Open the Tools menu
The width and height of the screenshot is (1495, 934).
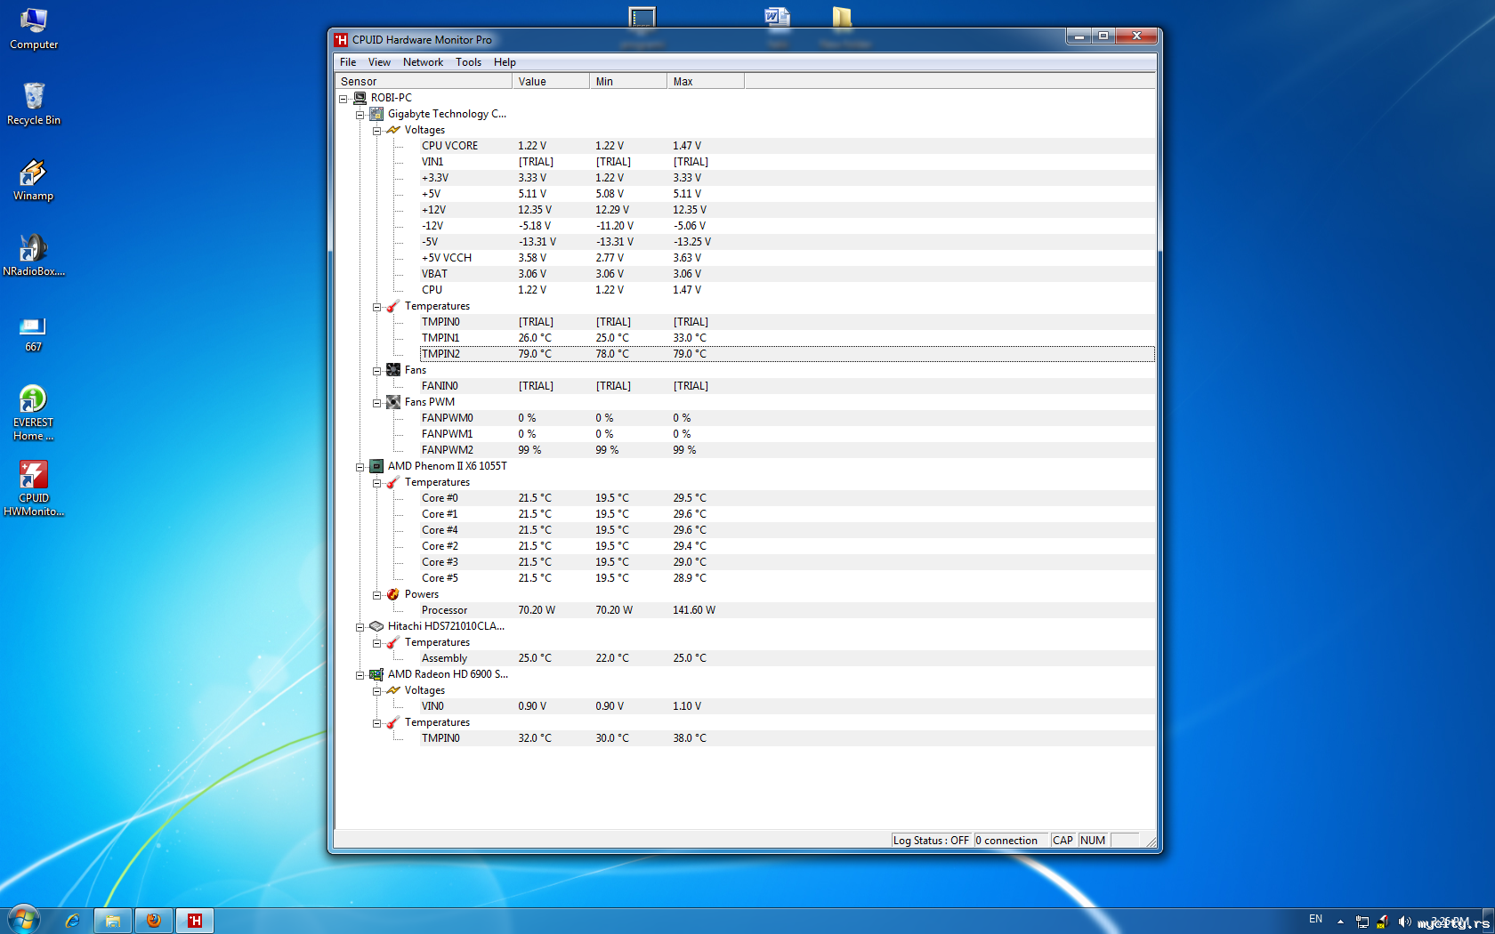(468, 62)
